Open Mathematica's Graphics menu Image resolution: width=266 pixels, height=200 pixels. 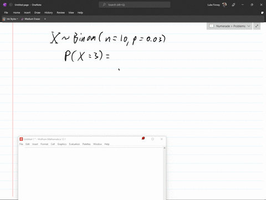click(x=62, y=144)
